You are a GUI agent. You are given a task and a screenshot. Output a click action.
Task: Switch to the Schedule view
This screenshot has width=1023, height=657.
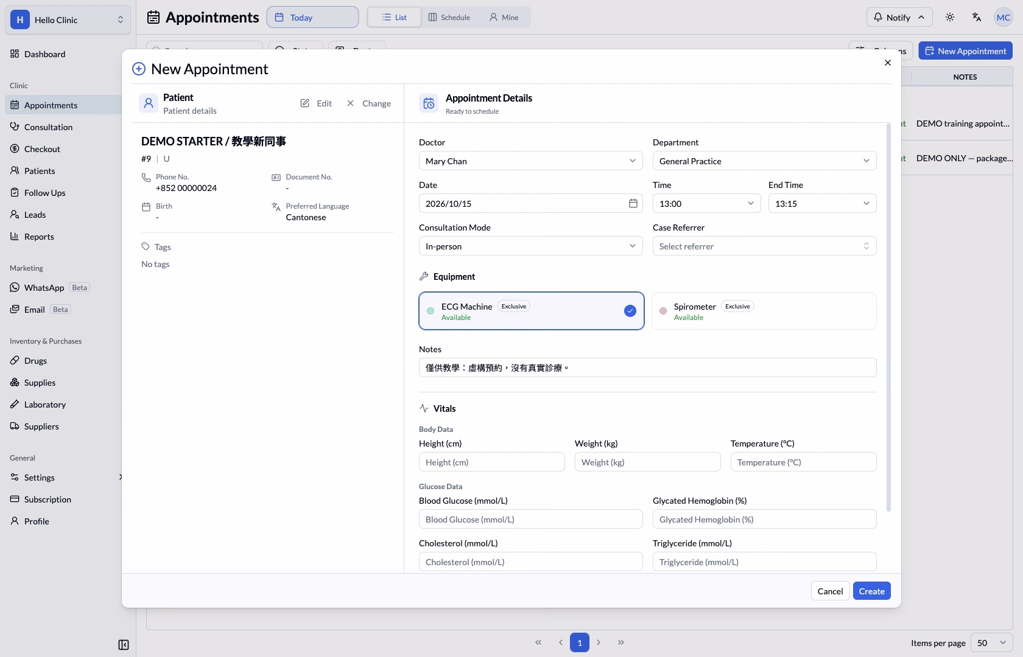pyautogui.click(x=449, y=17)
